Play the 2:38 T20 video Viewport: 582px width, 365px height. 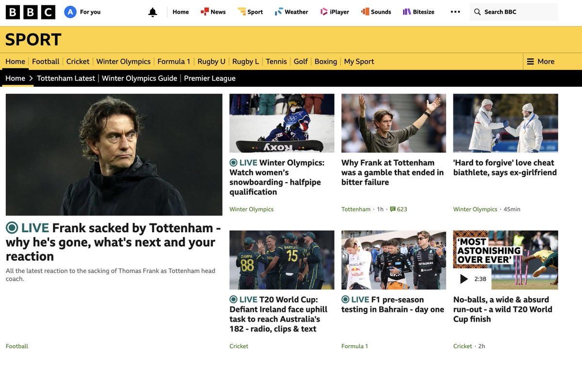464,279
